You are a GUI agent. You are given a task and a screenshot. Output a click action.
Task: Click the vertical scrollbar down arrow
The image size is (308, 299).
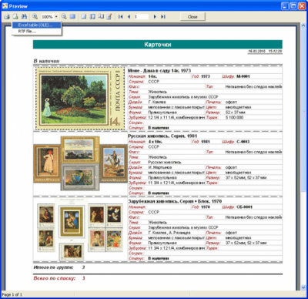coord(303,287)
